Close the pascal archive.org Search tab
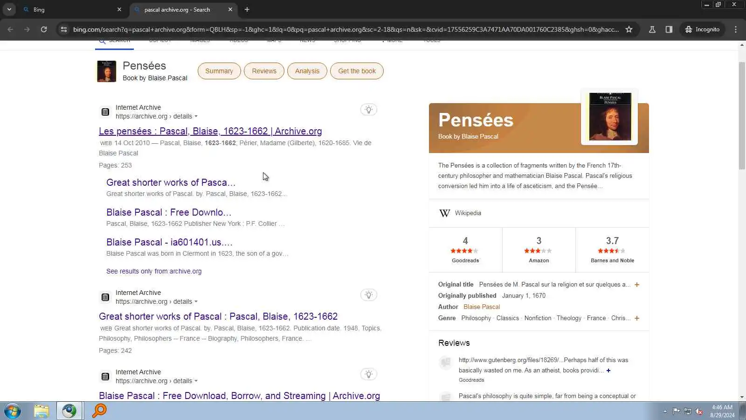 tap(230, 9)
